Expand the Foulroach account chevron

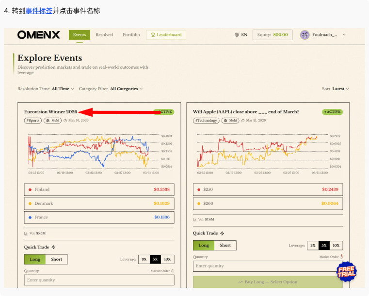click(344, 35)
